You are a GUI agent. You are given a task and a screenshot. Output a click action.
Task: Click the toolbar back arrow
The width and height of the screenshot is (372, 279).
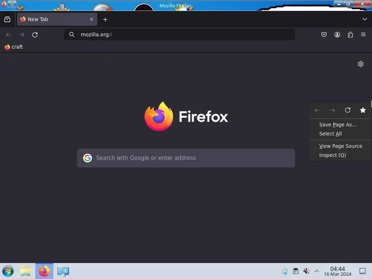pyautogui.click(x=9, y=35)
